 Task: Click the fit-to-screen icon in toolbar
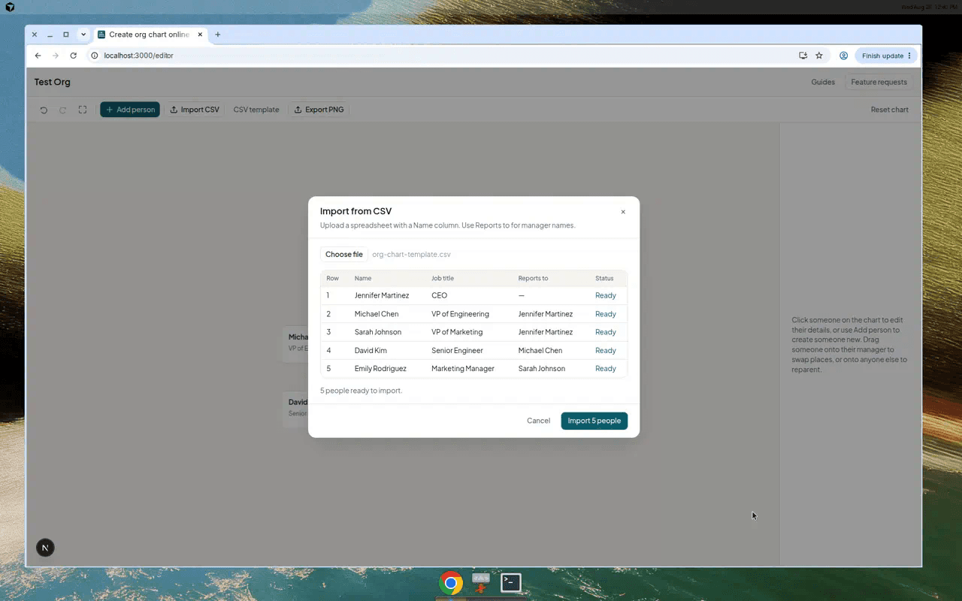pos(83,110)
